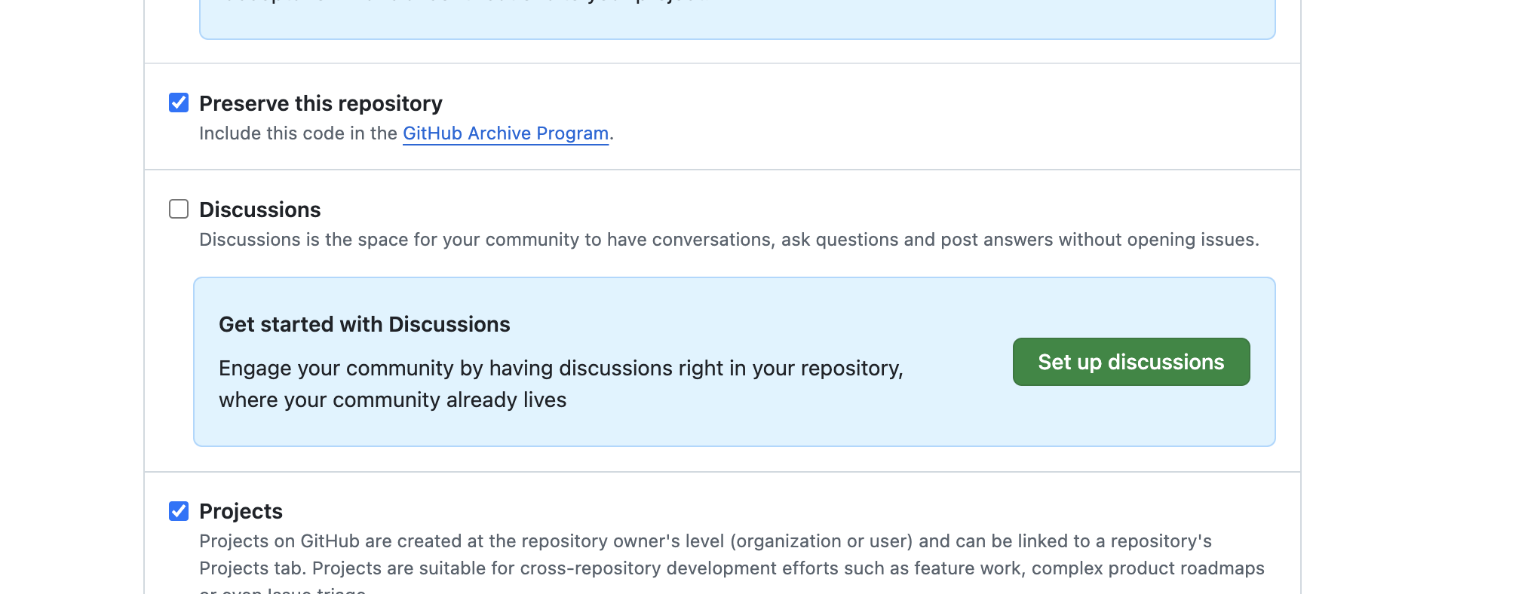Click first line of Projects description
Screen dimensions: 1537x594
pyautogui.click(x=705, y=541)
